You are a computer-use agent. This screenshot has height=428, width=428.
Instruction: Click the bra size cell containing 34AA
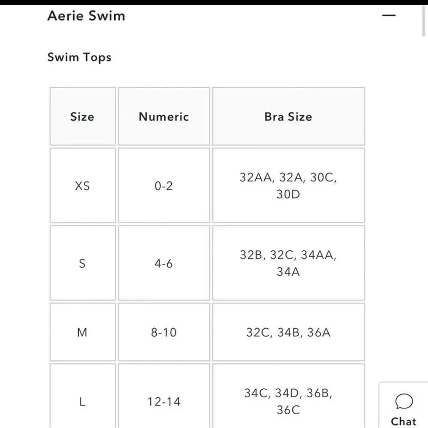(288, 263)
